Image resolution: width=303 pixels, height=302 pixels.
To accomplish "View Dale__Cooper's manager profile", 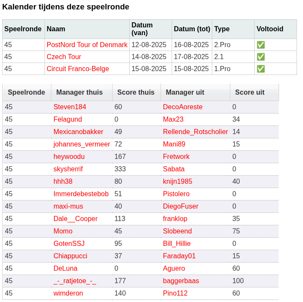I will point(75,218).
